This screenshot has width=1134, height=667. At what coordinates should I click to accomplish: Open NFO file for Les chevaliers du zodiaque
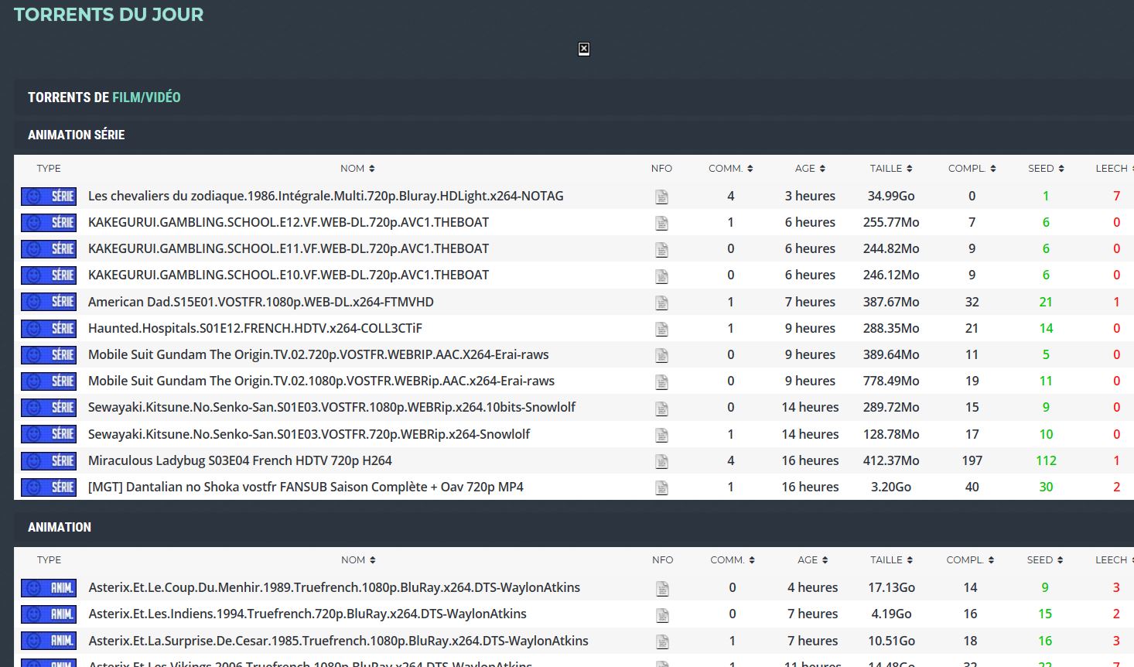[661, 197]
